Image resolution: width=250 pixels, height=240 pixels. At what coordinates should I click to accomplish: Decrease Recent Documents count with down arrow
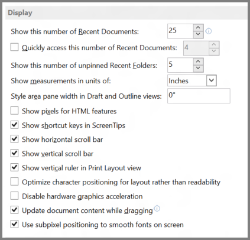tap(198, 34)
